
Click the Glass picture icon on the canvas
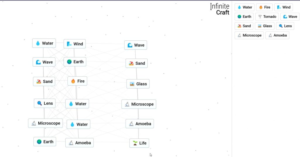pyautogui.click(x=132, y=84)
